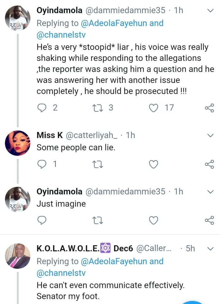This screenshot has width=220, height=304.
Task: Reply to Oyindamola's 'stoopid liar' tweet
Action: [x=41, y=108]
